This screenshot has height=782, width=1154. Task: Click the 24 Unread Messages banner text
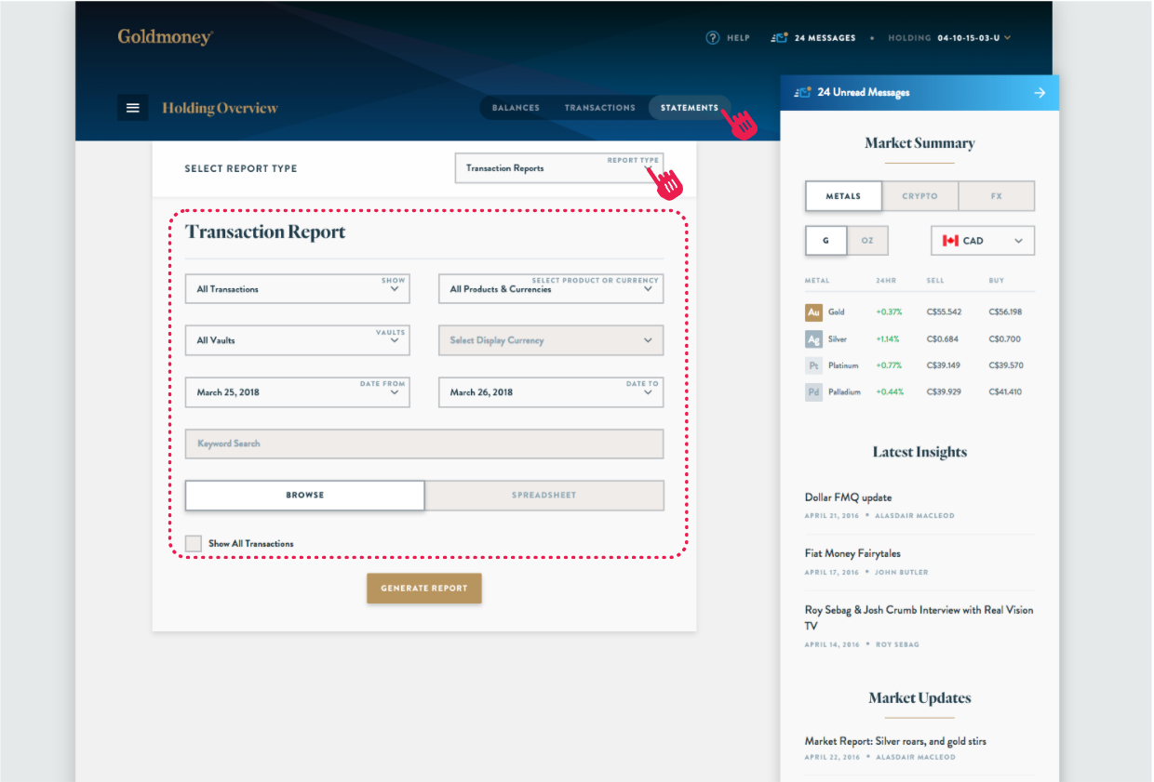click(x=864, y=92)
